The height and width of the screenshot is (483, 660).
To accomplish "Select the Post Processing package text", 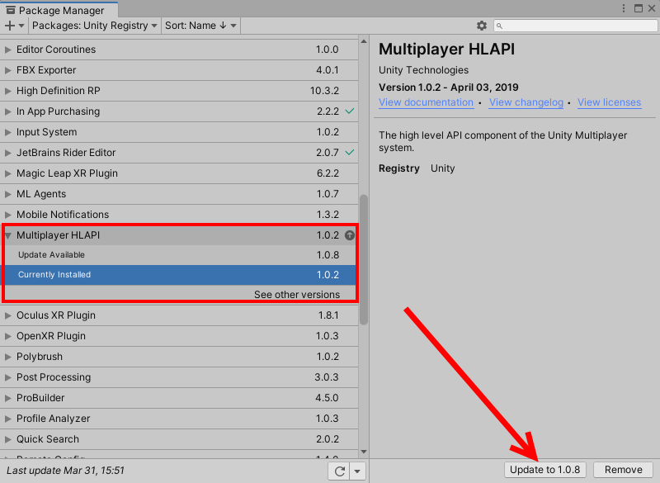I will (x=54, y=376).
